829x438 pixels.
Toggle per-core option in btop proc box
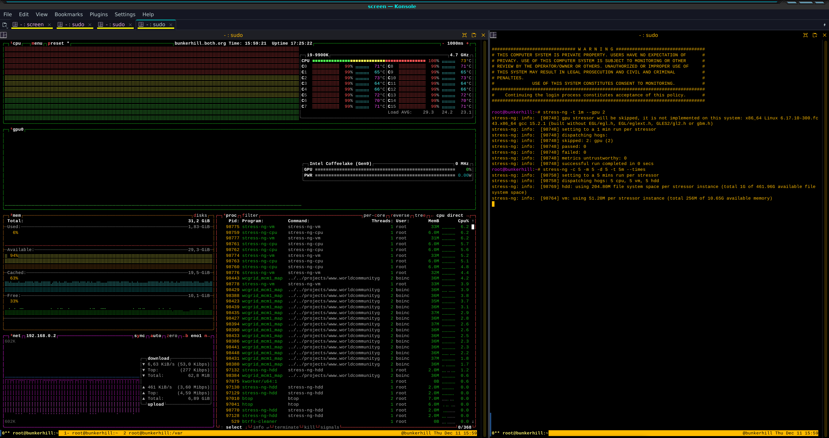(374, 215)
